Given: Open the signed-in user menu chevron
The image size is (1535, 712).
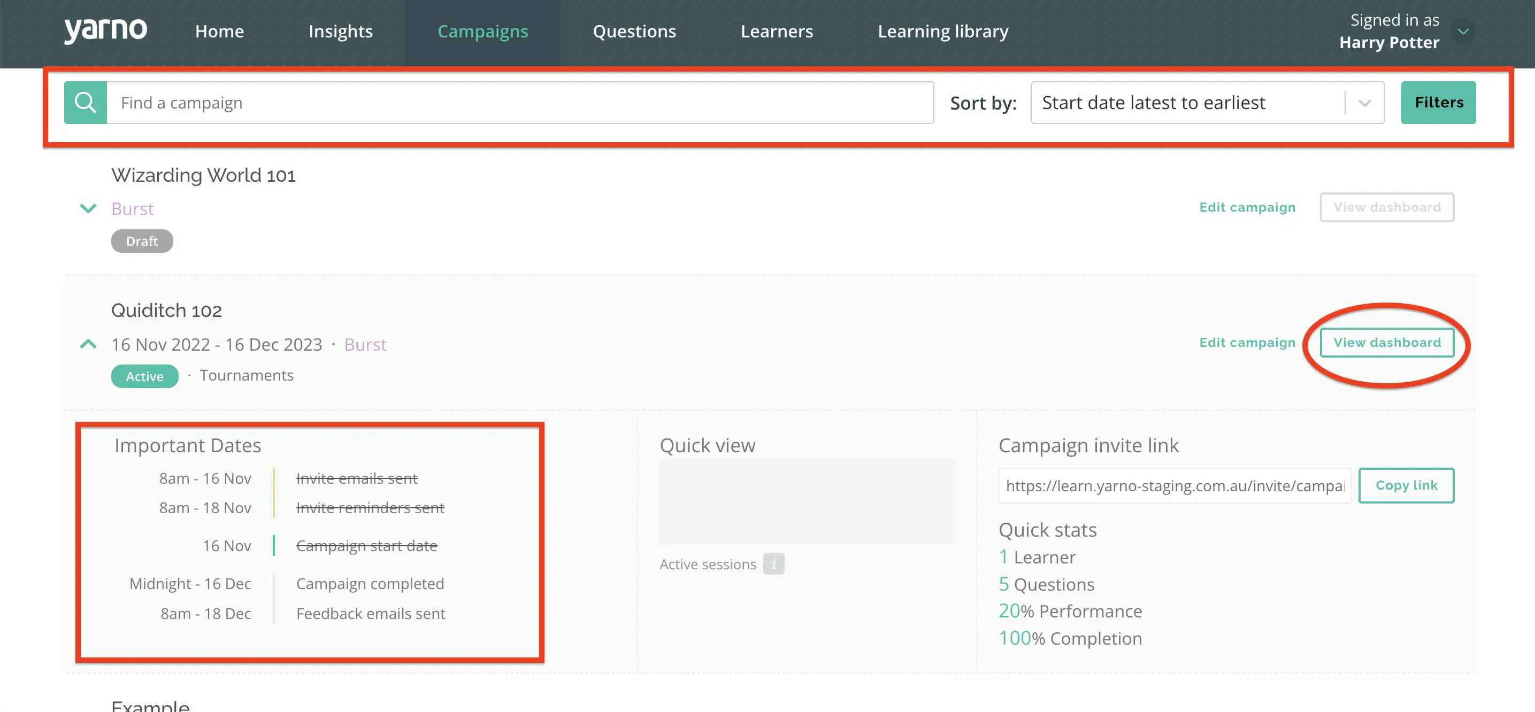Looking at the screenshot, I should [x=1463, y=32].
